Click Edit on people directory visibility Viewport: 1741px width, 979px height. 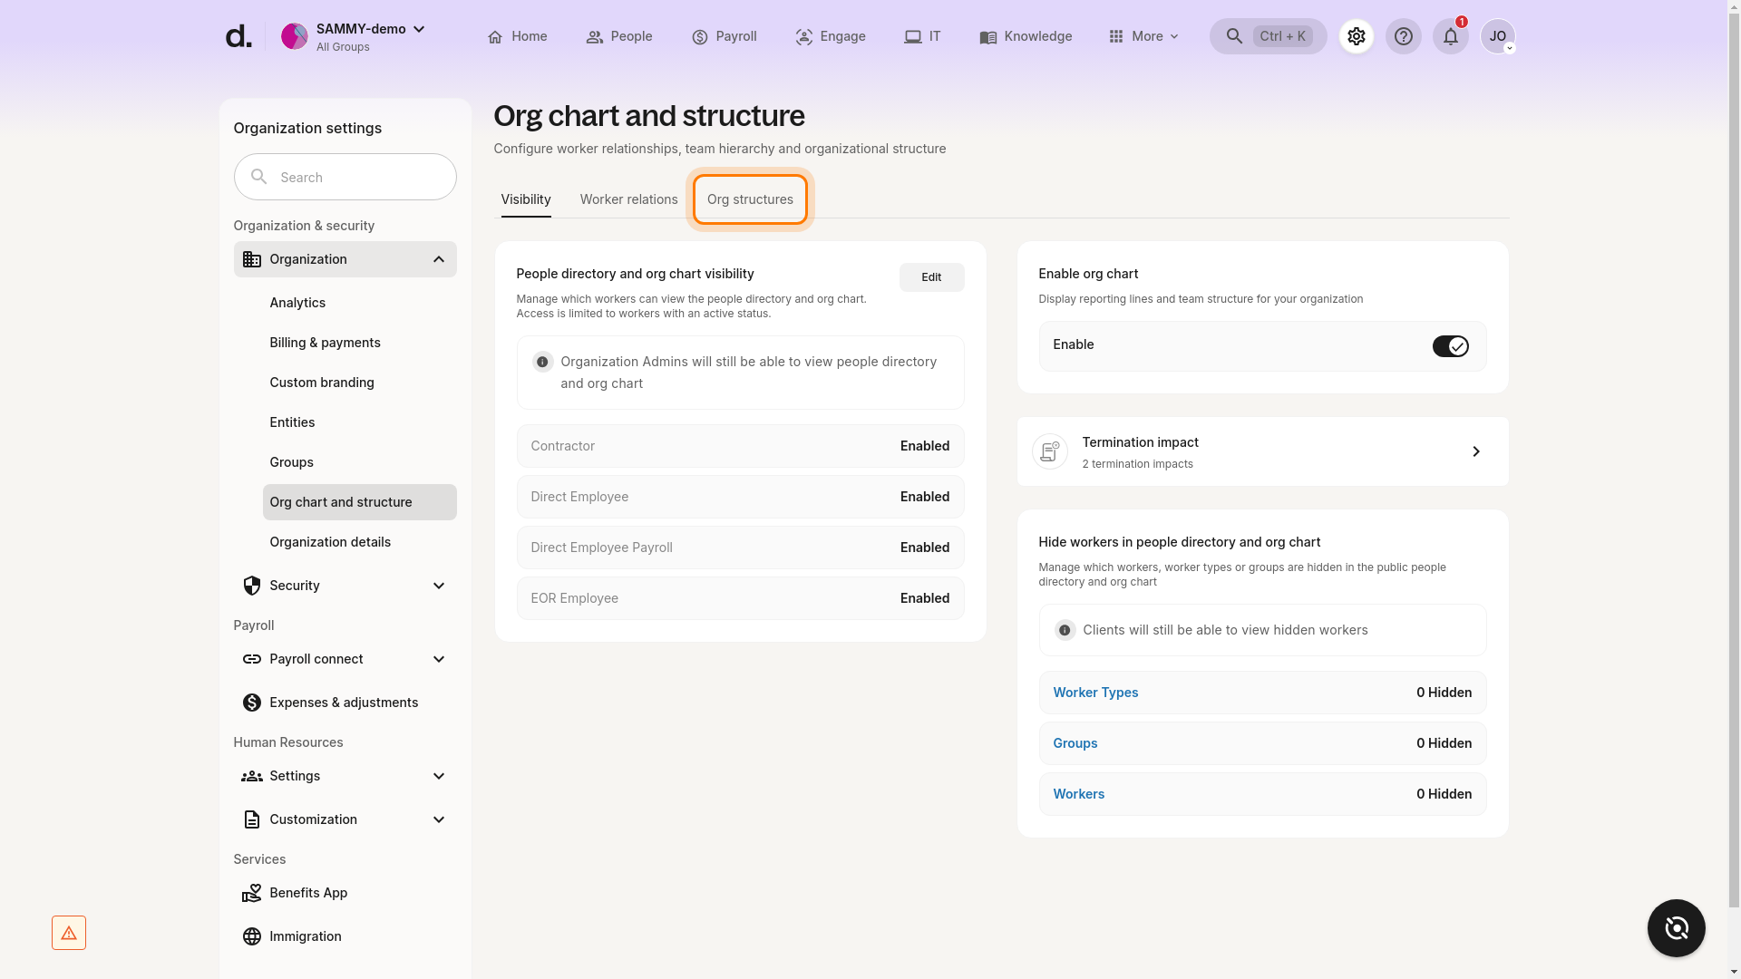tap(931, 277)
